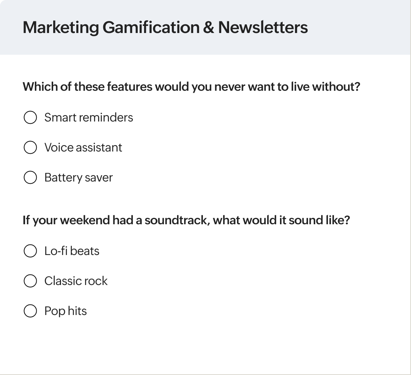Viewport: 411px width, 375px height.
Task: Choose Voice assistant as your answer
Action: click(x=30, y=147)
